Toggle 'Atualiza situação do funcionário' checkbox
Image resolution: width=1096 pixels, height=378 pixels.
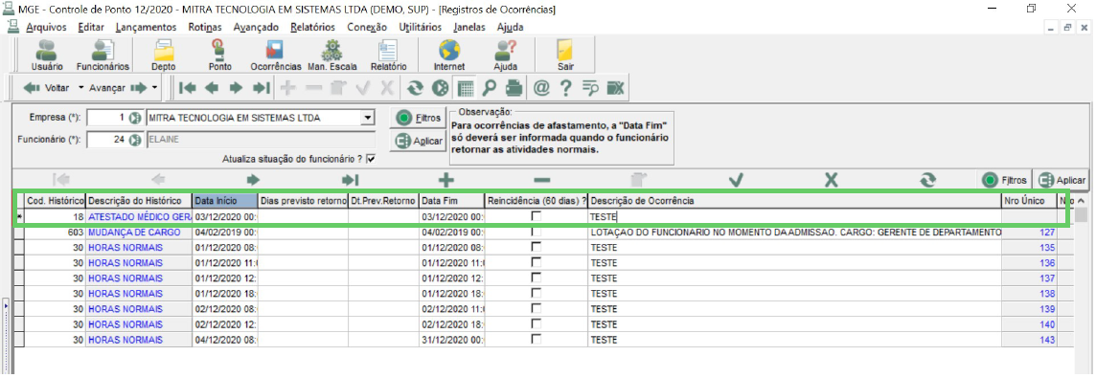click(x=371, y=159)
